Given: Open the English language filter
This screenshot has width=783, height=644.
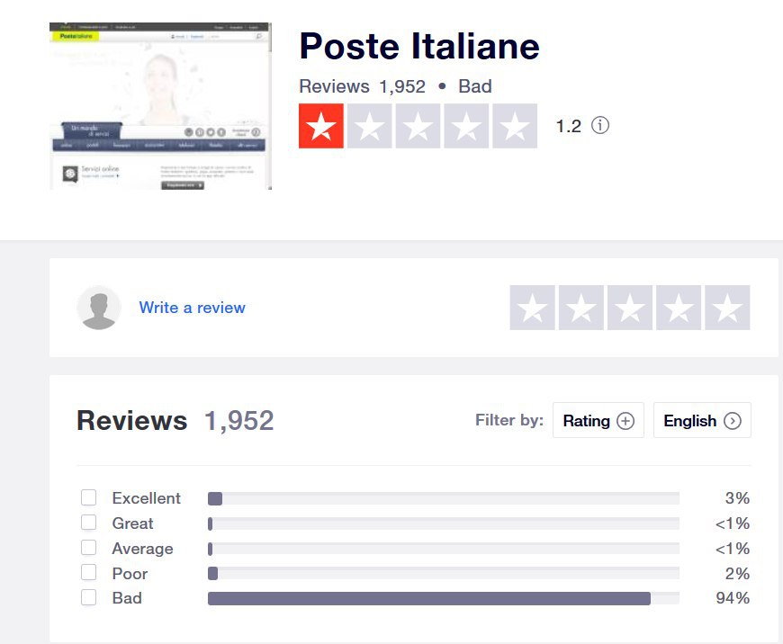Looking at the screenshot, I should click(x=702, y=420).
